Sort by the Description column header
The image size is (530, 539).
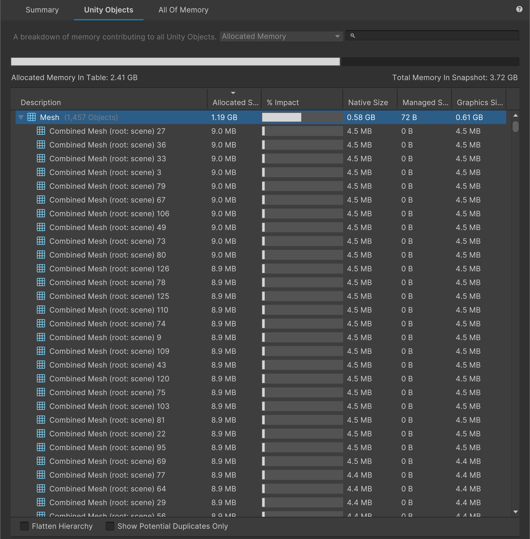(109, 99)
